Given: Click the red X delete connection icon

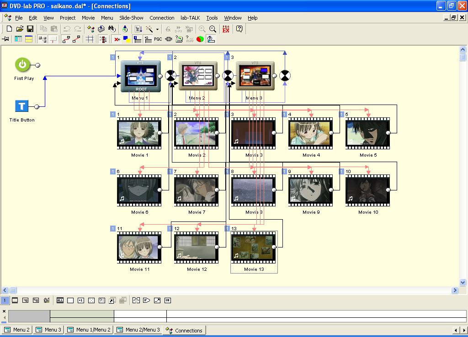Looking at the screenshot, I should coord(117,39).
